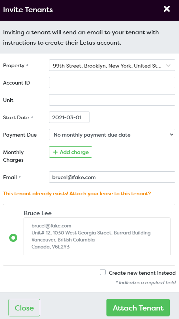Click the required field footnote text
179x319 pixels.
pos(146,282)
